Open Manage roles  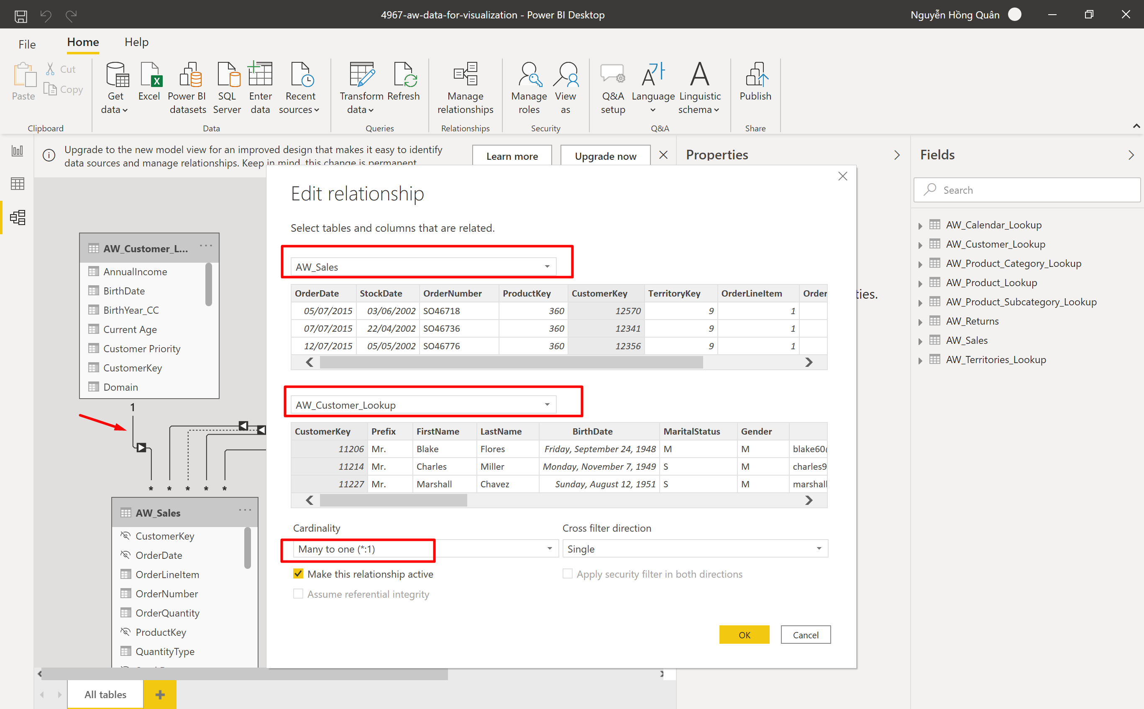tap(529, 88)
